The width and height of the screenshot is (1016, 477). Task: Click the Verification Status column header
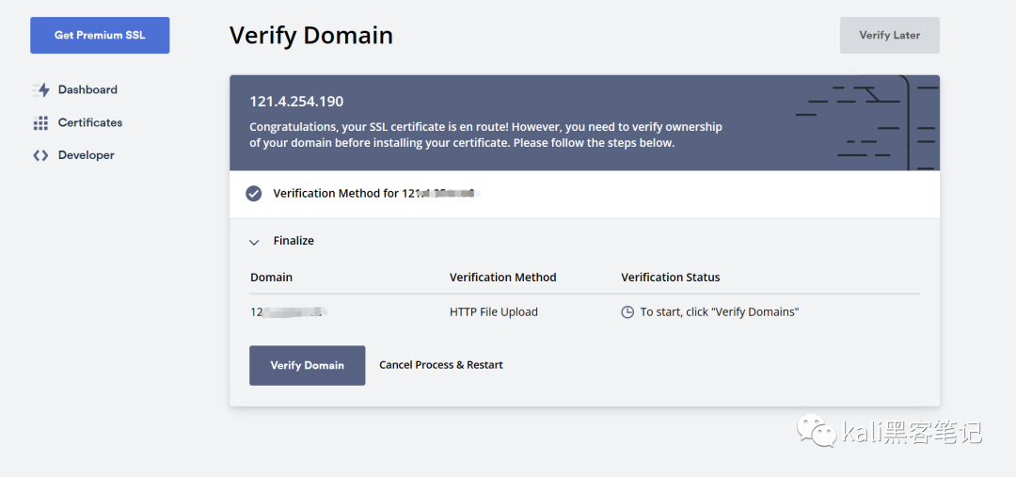(670, 278)
